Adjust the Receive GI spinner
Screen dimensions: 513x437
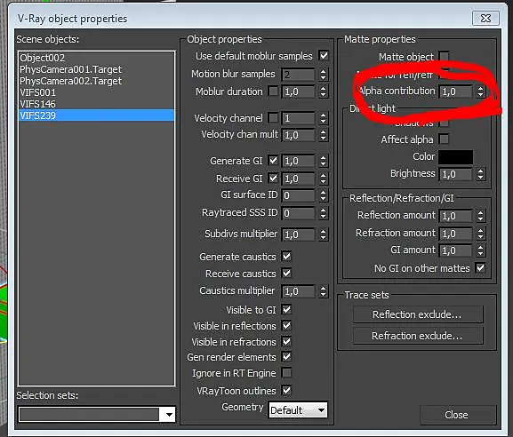pyautogui.click(x=324, y=179)
